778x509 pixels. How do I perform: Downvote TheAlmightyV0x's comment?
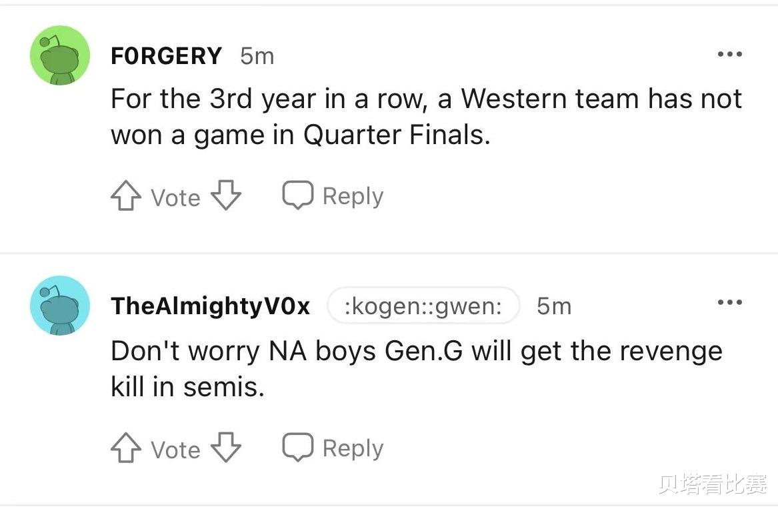click(x=226, y=448)
